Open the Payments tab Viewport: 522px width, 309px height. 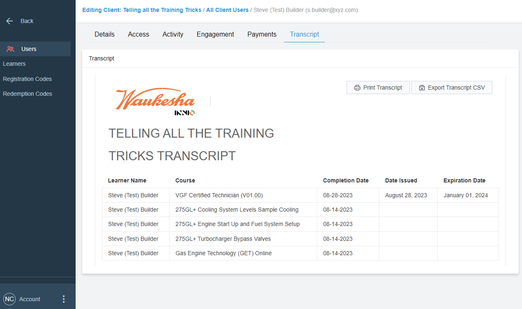tap(262, 35)
